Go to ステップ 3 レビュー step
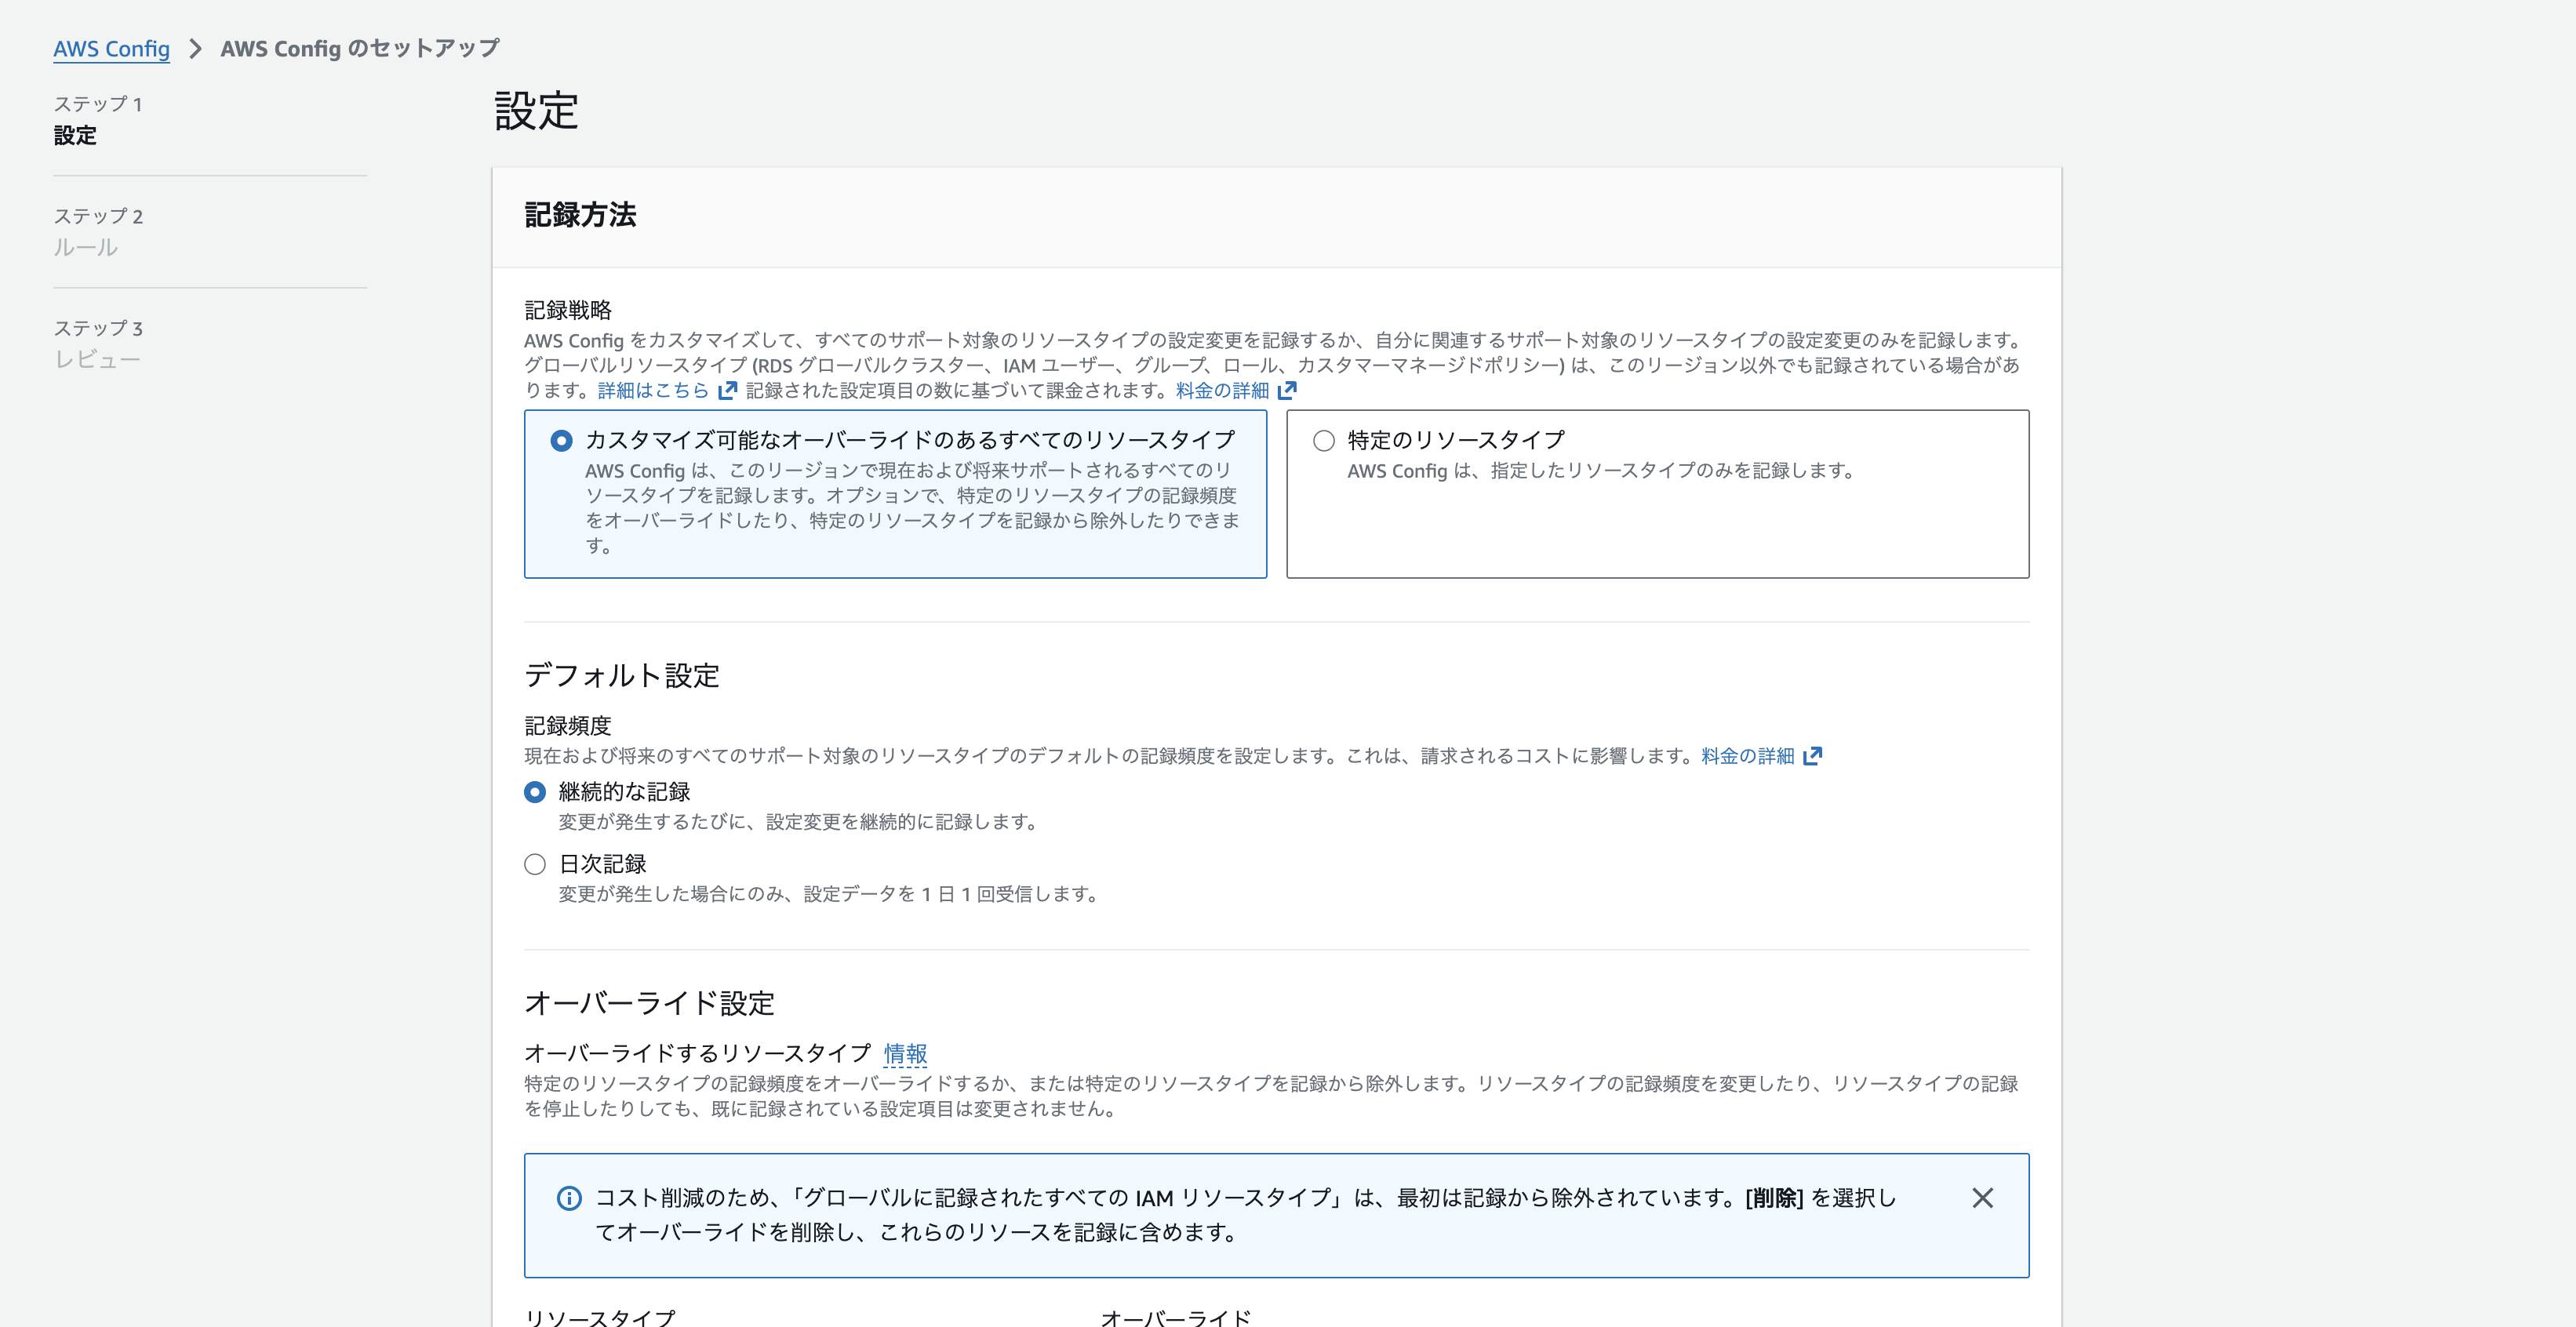This screenshot has width=2576, height=1327. [x=97, y=359]
